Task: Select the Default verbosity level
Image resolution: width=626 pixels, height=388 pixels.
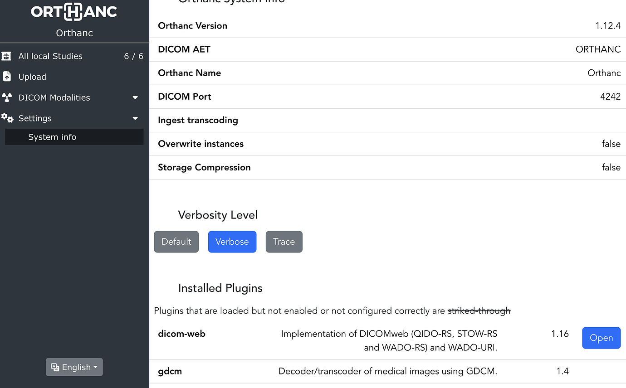Action: [x=176, y=242]
